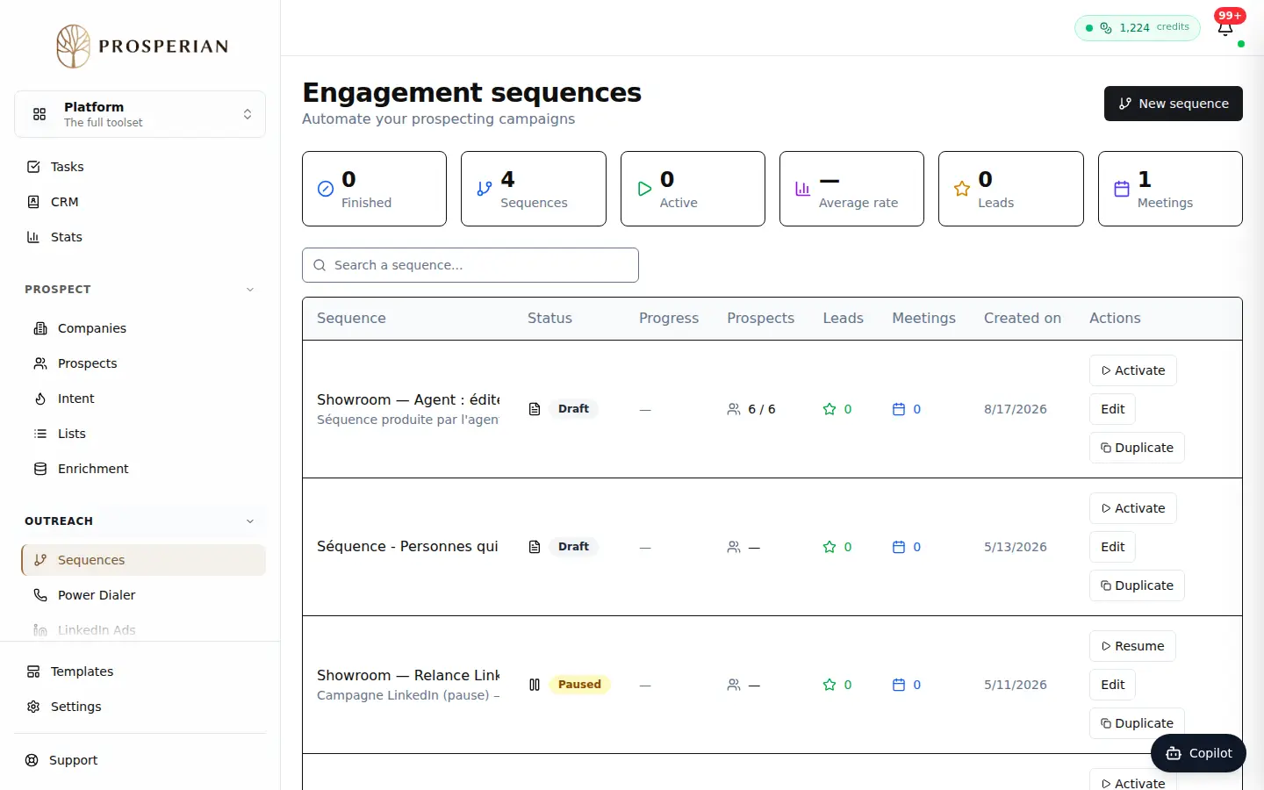Click the Leads stat card
The image size is (1264, 790).
click(1011, 189)
